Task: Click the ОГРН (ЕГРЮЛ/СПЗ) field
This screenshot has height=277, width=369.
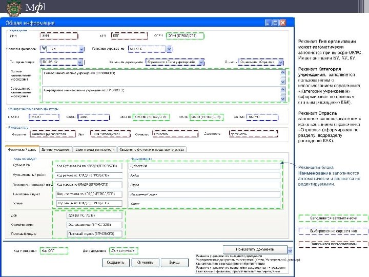Action: (x=185, y=36)
